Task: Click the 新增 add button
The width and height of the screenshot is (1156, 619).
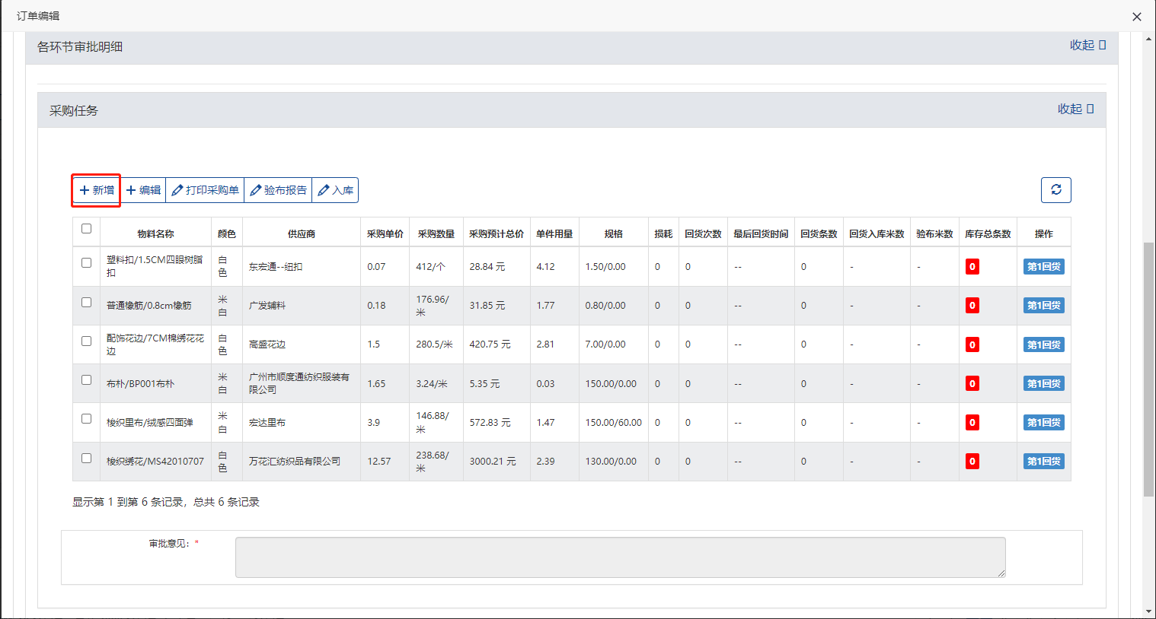Action: tap(97, 190)
